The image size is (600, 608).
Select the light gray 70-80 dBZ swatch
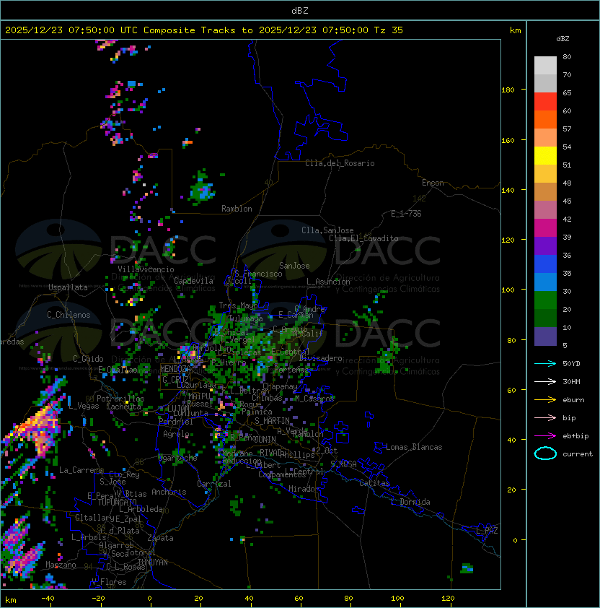click(x=545, y=65)
